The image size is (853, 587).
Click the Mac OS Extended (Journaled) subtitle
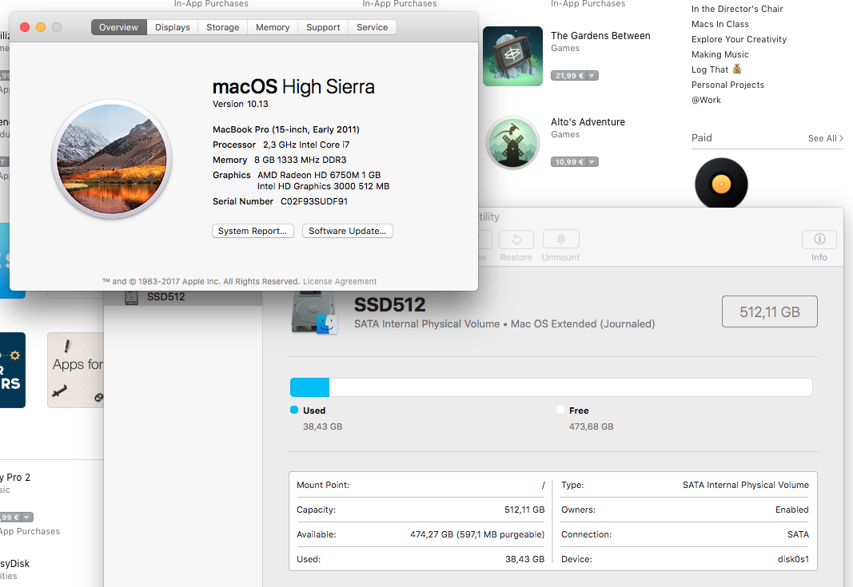(x=583, y=324)
